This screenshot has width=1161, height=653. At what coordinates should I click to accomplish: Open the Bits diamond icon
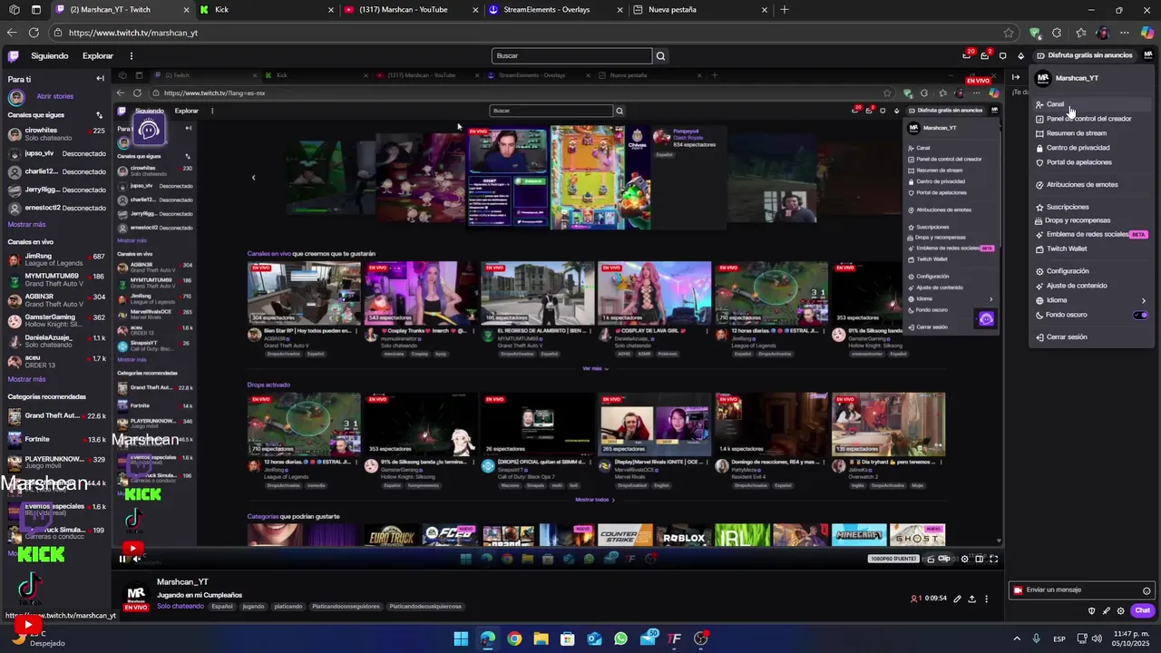tap(1020, 56)
